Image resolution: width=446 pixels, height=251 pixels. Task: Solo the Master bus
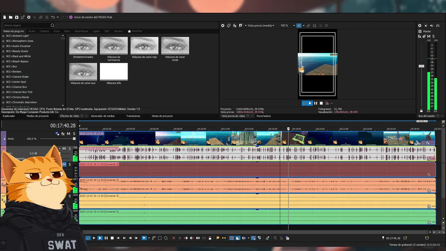(x=433, y=36)
